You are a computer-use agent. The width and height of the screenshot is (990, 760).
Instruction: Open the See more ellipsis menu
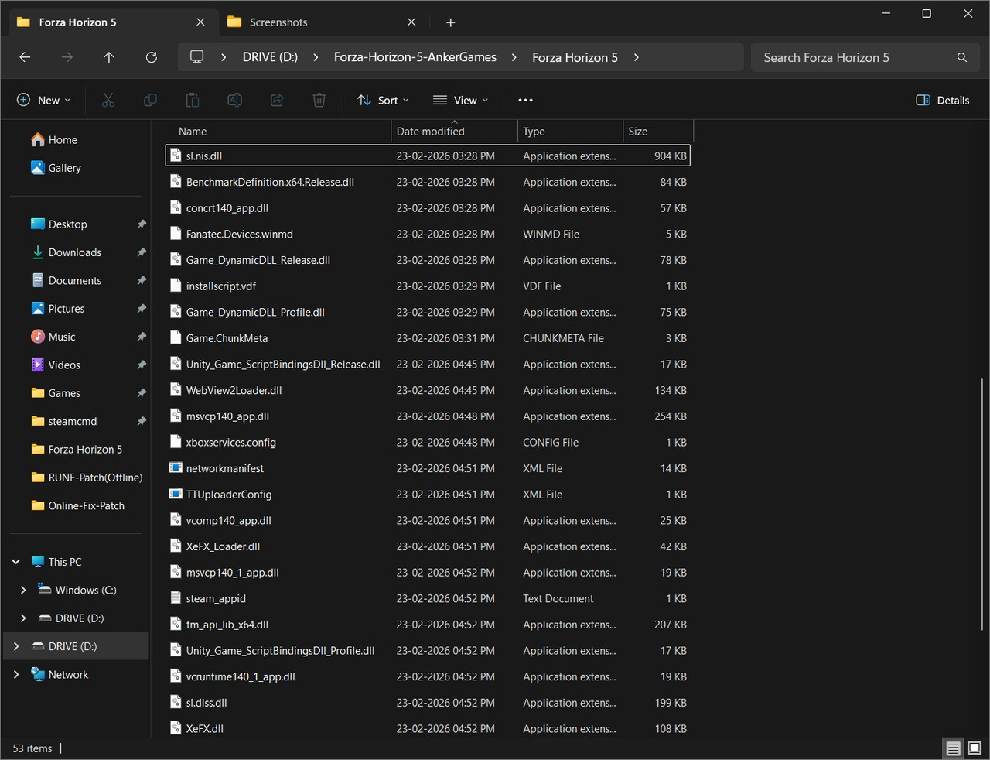[x=525, y=100]
